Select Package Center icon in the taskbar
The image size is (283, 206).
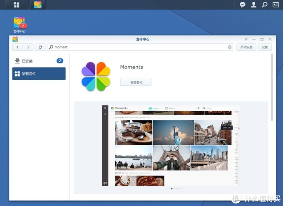tap(38, 5)
